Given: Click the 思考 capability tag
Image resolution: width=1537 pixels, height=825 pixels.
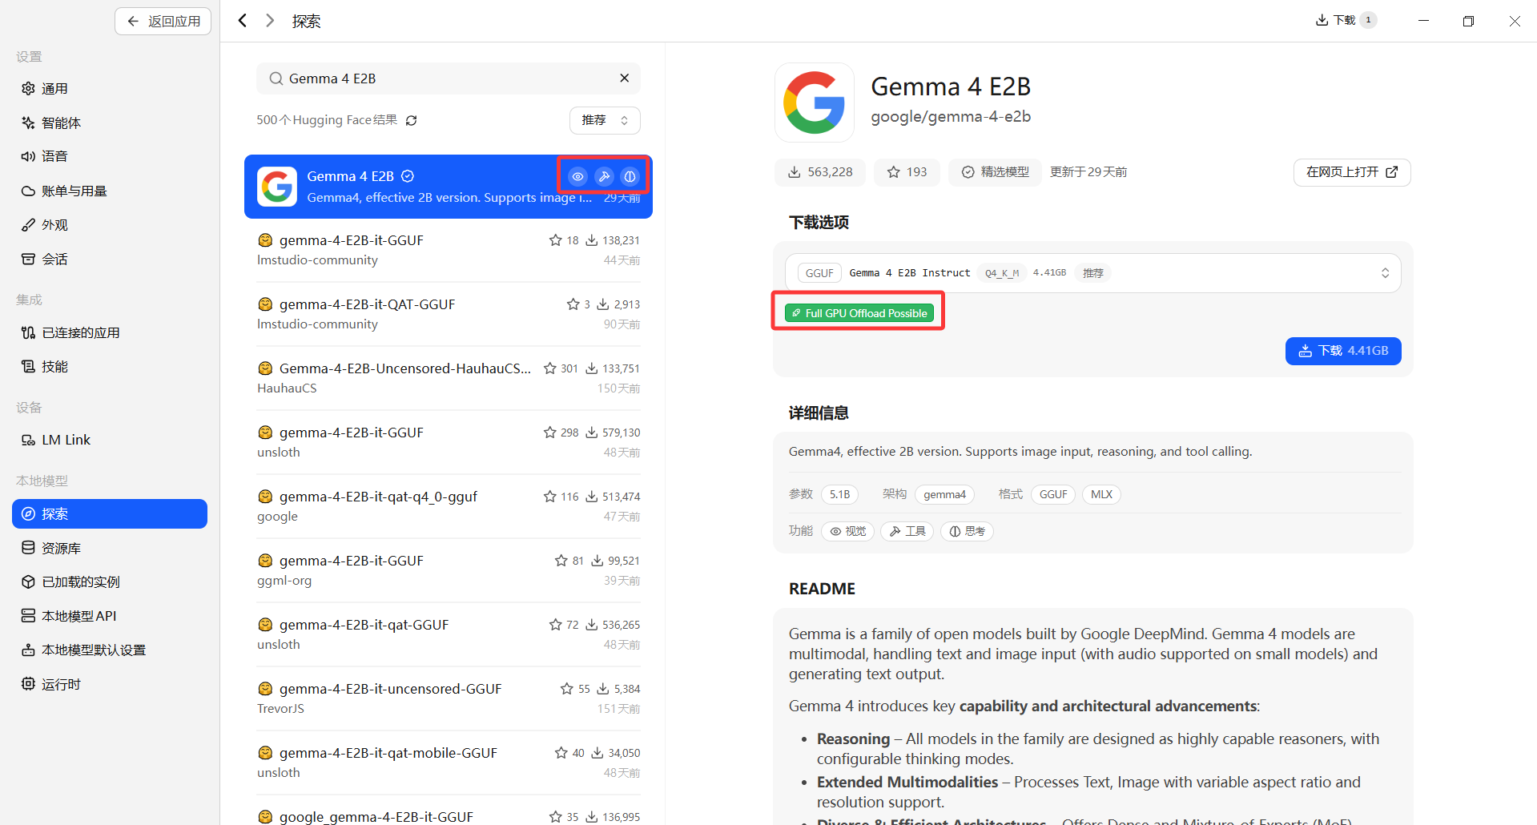Looking at the screenshot, I should coord(968,531).
